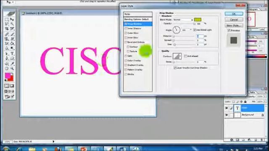Image resolution: width=269 pixels, height=151 pixels.
Task: Select the Brush tool
Action: pos(12,34)
